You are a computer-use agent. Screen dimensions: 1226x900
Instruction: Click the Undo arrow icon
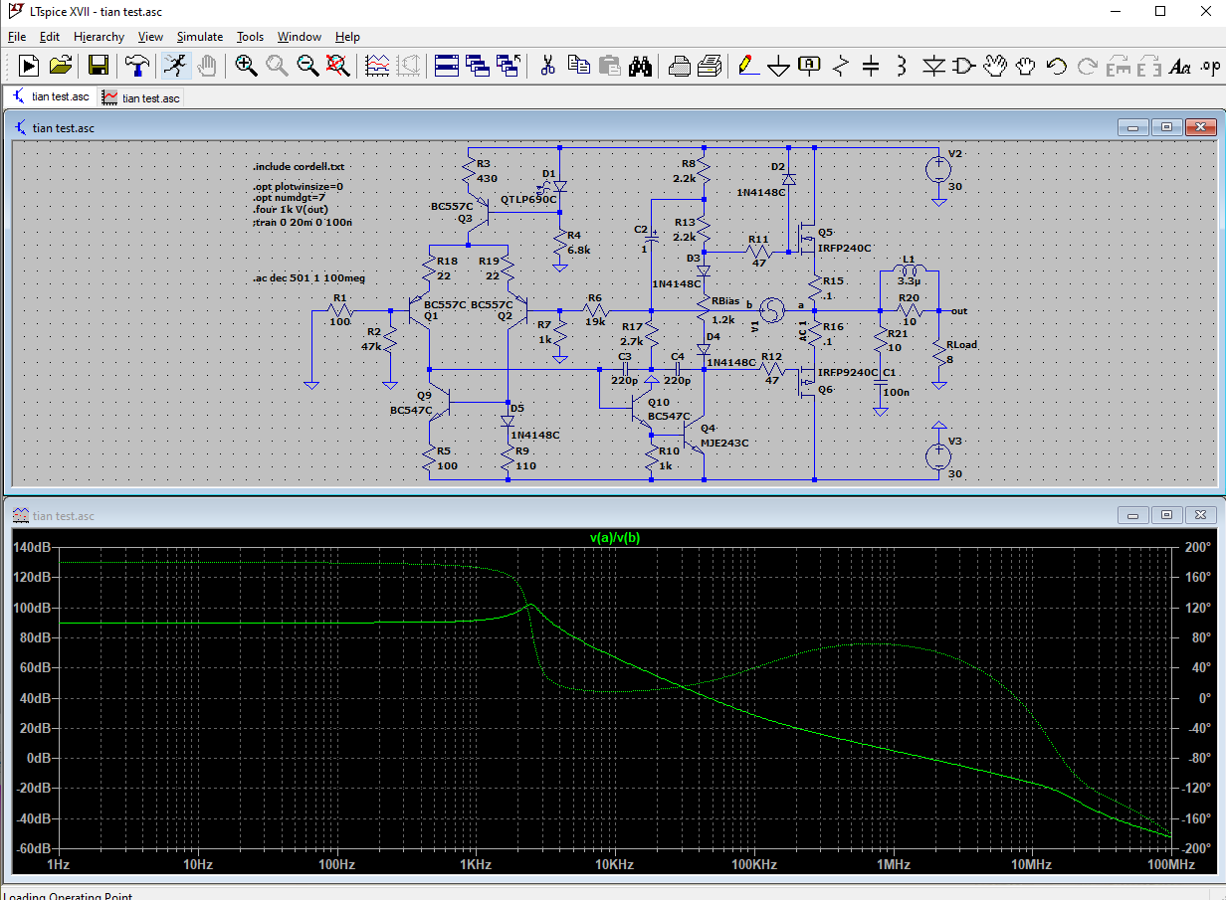[x=1056, y=66]
